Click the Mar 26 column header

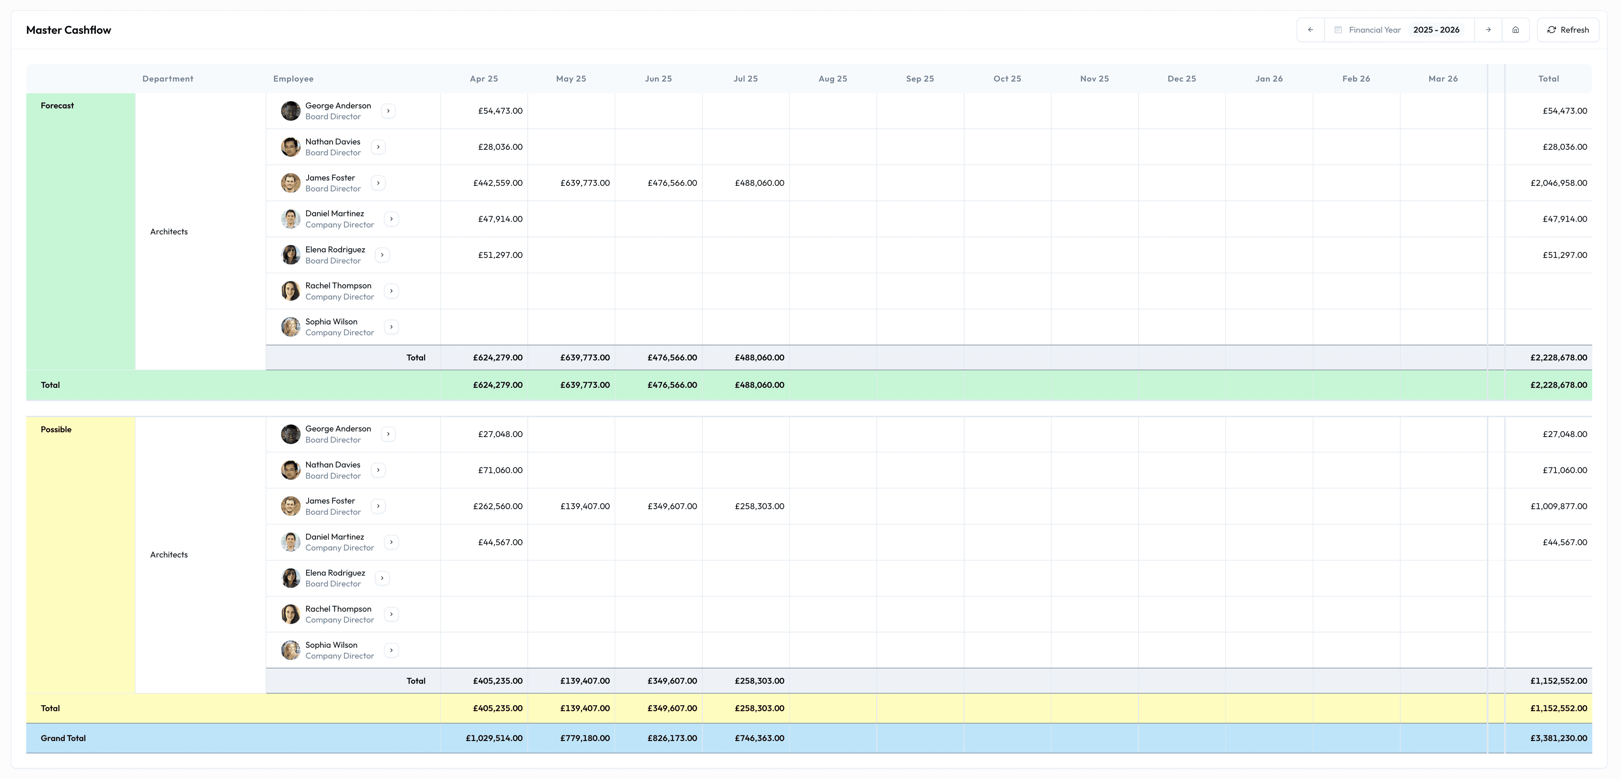1443,79
